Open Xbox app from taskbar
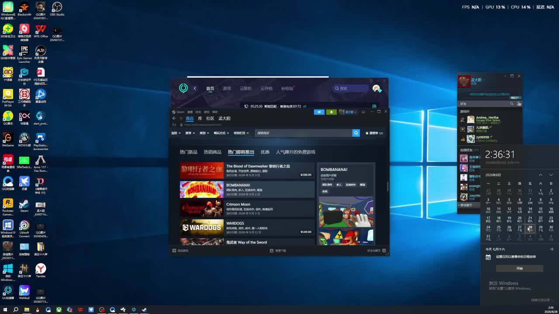 pos(59,310)
